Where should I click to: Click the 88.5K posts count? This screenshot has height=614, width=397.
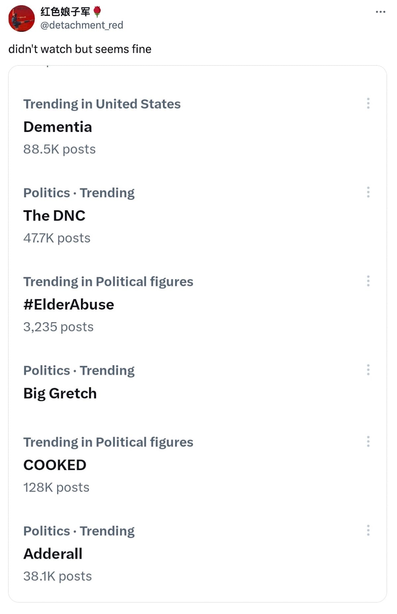tap(59, 149)
